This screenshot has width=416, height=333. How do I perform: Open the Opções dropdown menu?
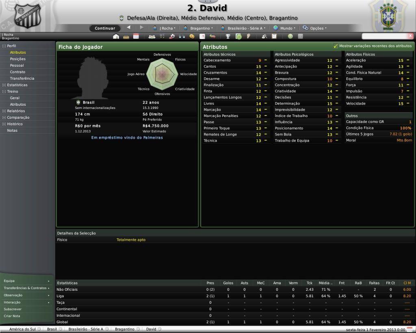[314, 28]
